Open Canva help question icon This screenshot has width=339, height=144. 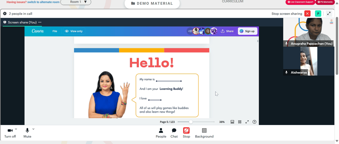click(255, 122)
